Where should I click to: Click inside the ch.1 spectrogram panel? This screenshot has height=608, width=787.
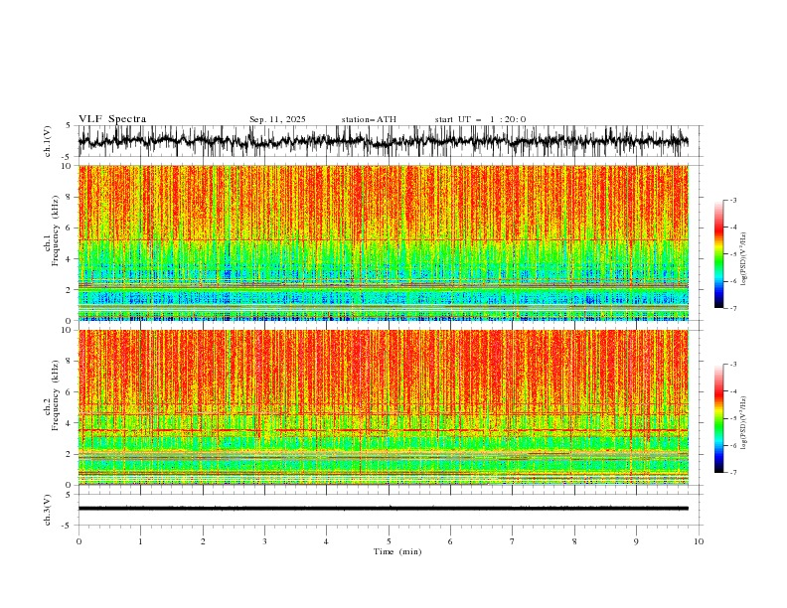(383, 242)
